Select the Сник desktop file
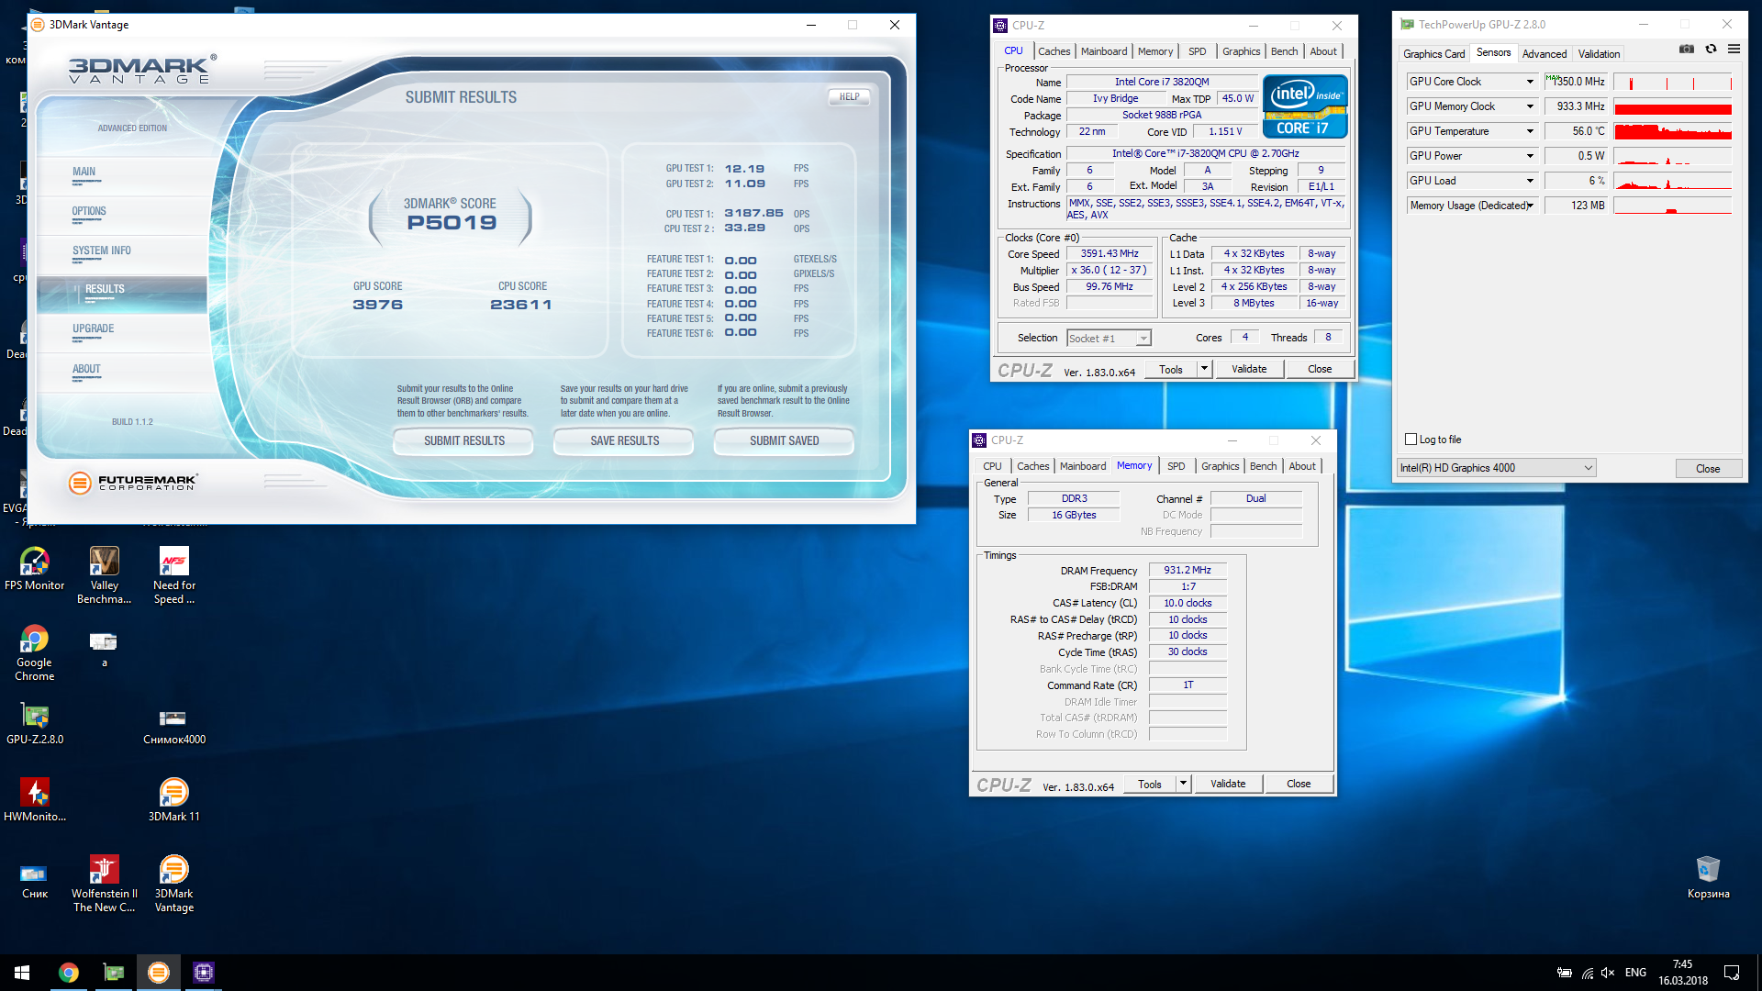 pos(35,881)
